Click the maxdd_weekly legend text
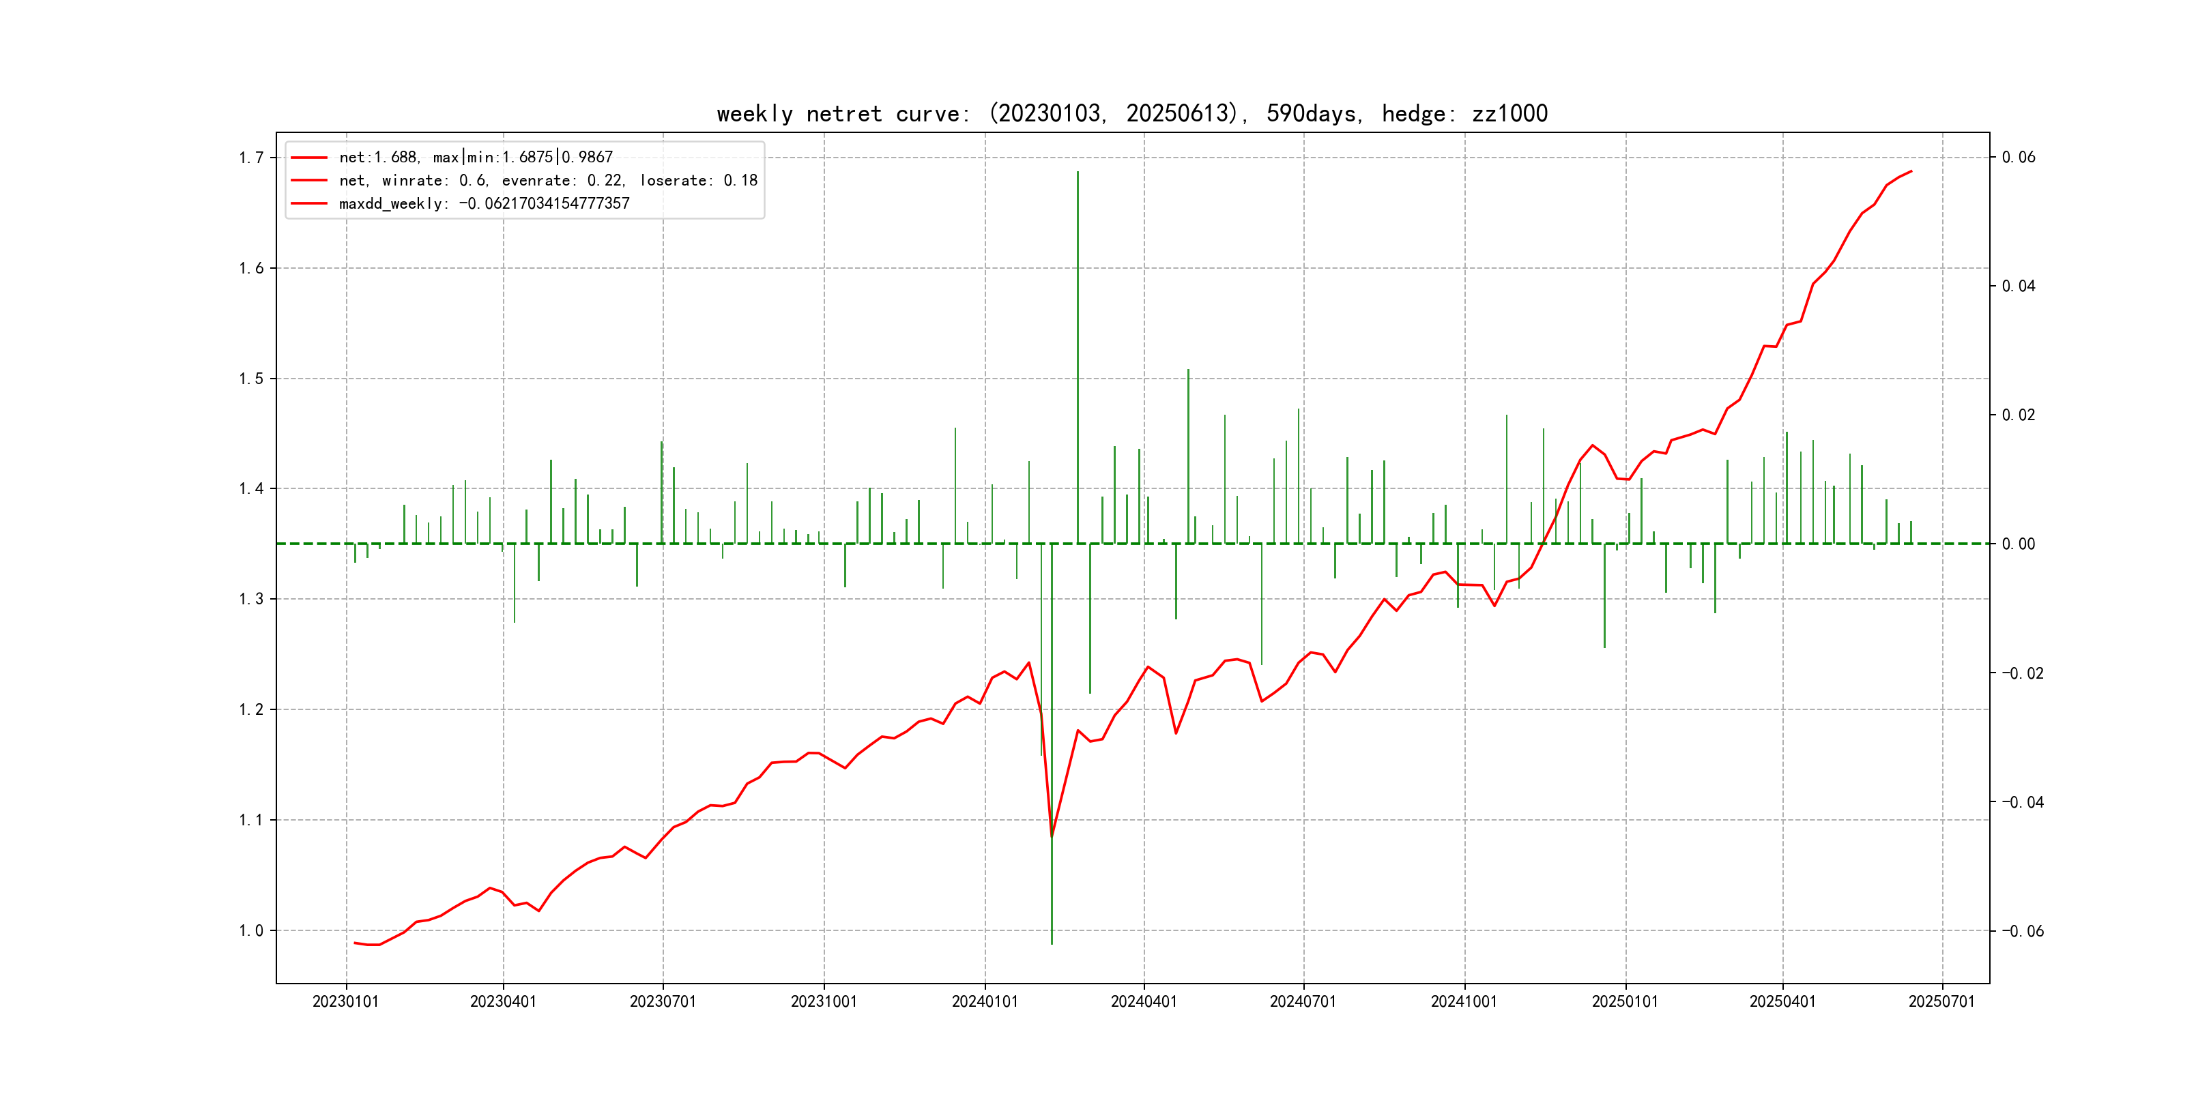 pos(484,203)
